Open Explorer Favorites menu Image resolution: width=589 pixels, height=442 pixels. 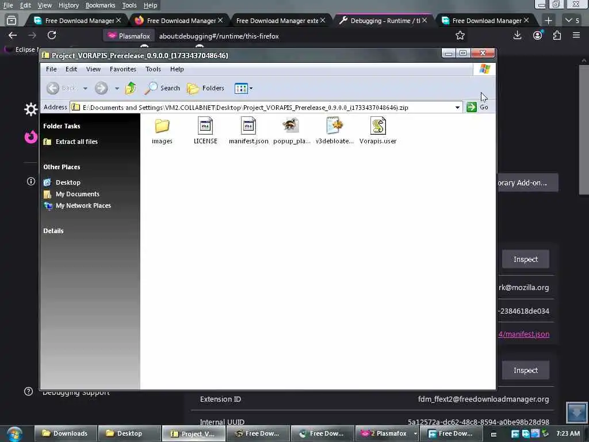point(123,69)
